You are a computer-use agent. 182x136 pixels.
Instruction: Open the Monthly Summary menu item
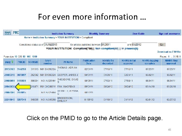tap(99, 34)
